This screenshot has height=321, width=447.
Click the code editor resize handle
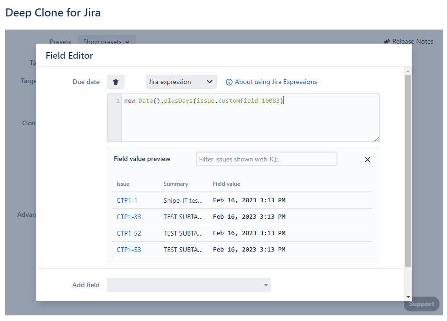pyautogui.click(x=377, y=139)
